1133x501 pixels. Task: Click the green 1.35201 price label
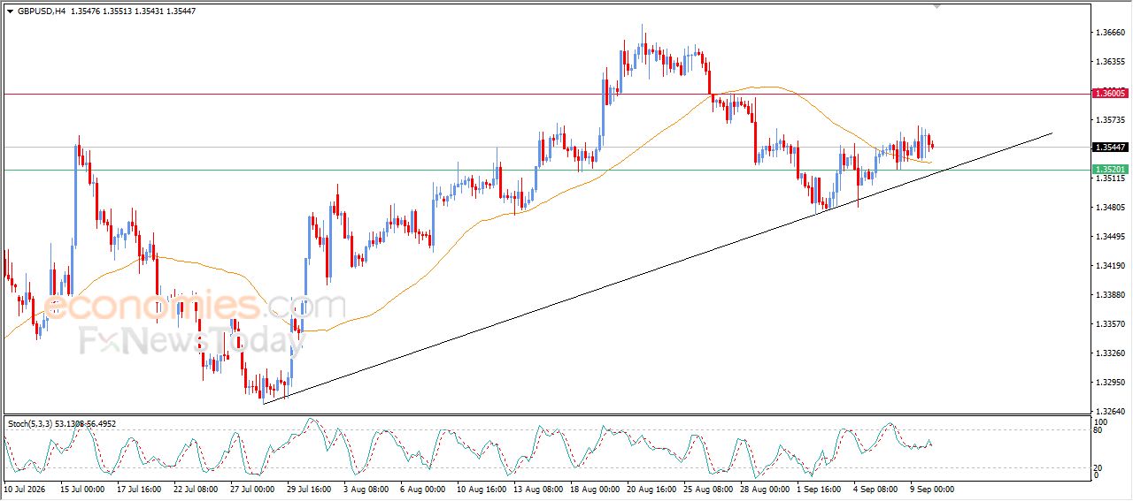[x=1109, y=169]
